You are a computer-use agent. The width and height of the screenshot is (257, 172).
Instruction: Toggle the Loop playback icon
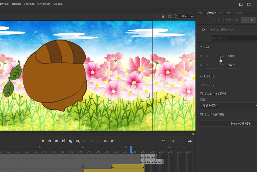[x=105, y=141]
